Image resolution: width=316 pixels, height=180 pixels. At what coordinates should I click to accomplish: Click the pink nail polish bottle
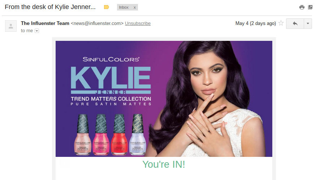pos(101,134)
